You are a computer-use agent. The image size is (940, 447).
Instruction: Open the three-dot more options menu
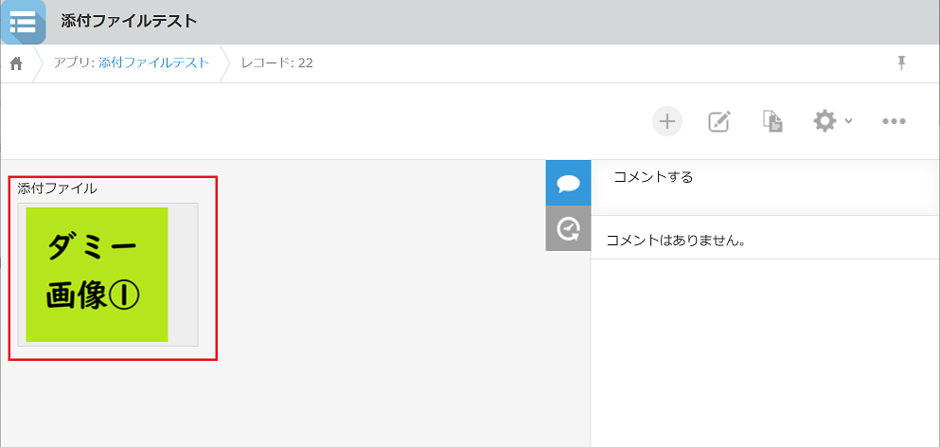pyautogui.click(x=894, y=121)
